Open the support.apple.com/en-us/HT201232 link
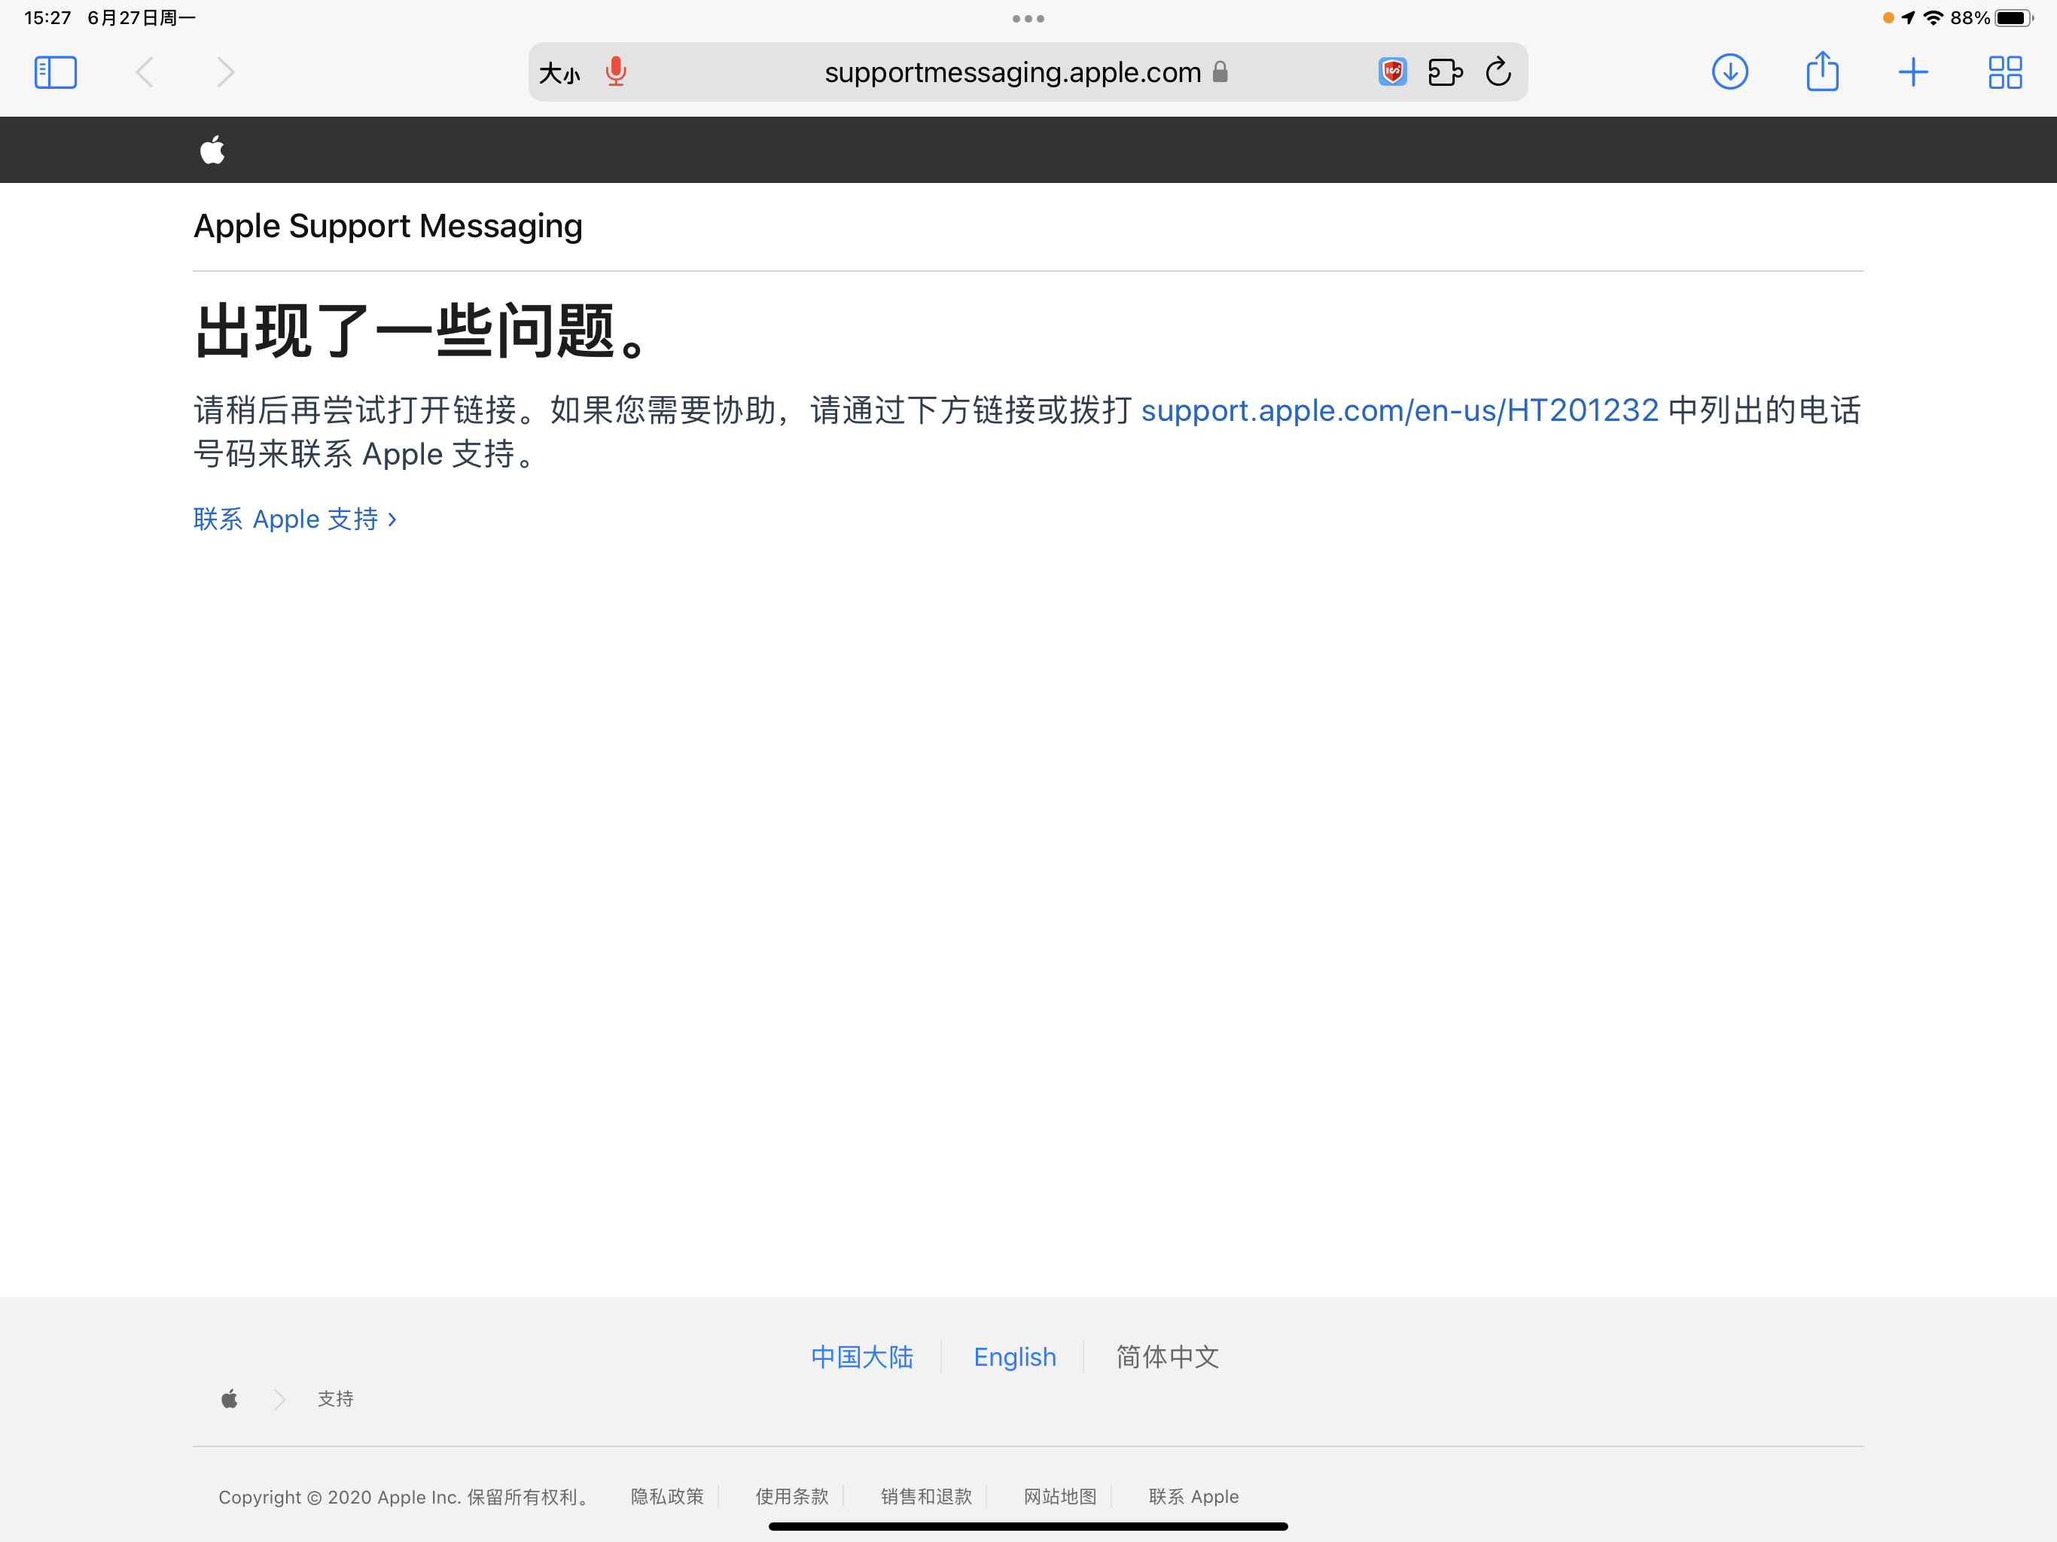 [x=1399, y=410]
